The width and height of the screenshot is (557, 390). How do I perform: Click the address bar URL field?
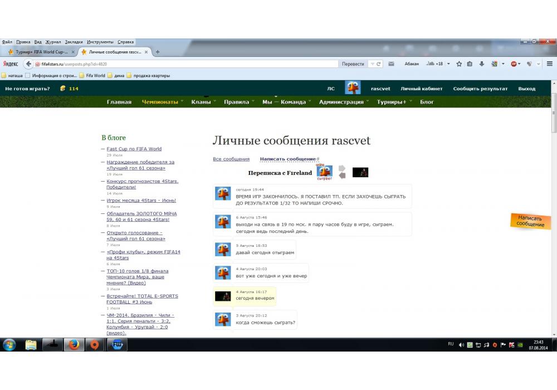click(184, 64)
